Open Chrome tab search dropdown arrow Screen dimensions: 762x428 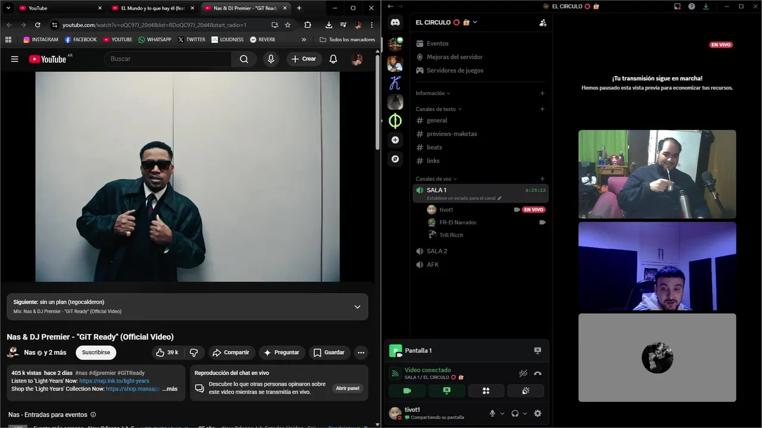coord(8,8)
